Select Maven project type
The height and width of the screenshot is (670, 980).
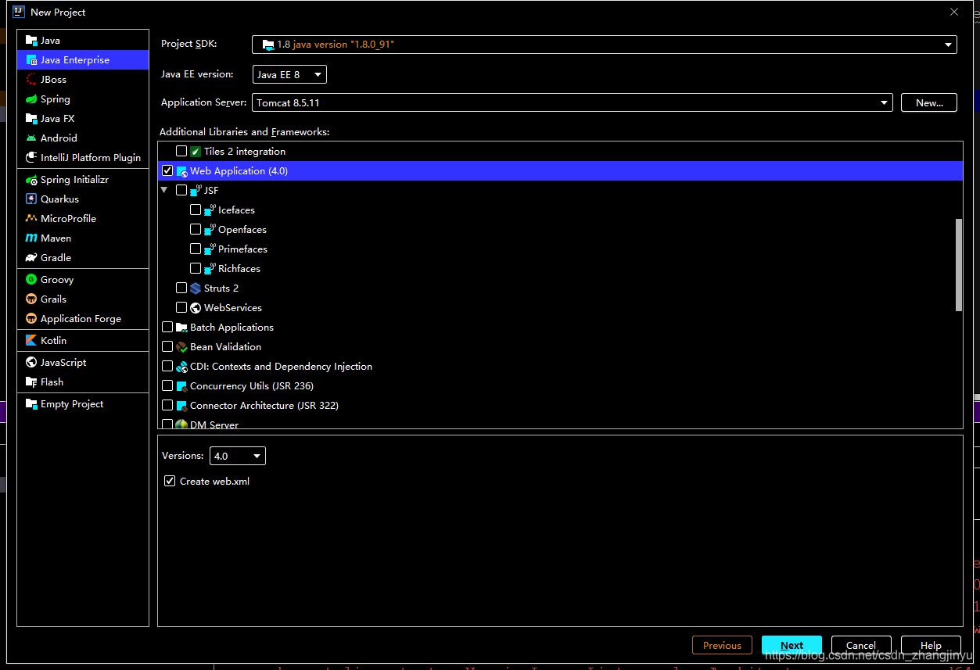pyautogui.click(x=83, y=238)
